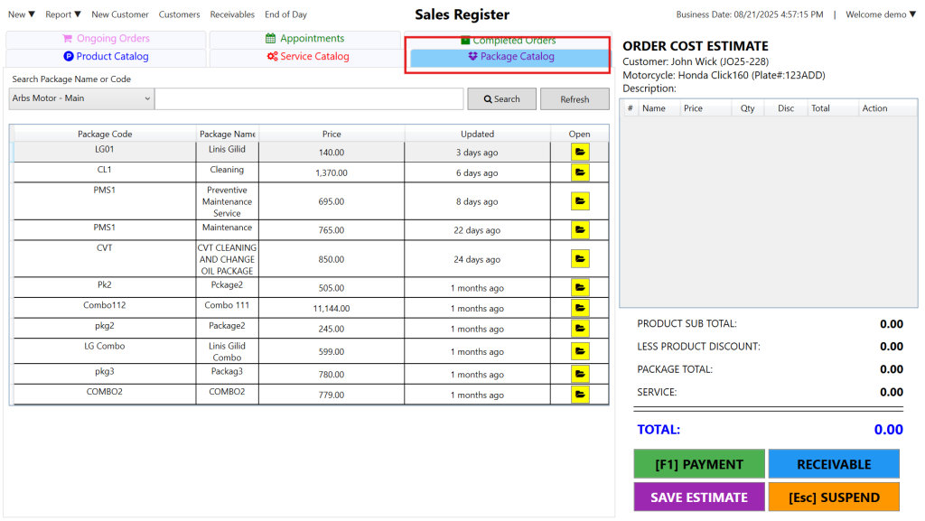This screenshot has height=521, width=925.
Task: Open the Customers menu item
Action: coord(180,14)
